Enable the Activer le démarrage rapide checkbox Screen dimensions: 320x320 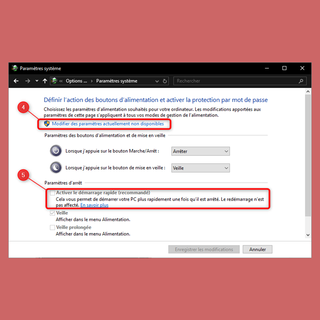(x=52, y=193)
